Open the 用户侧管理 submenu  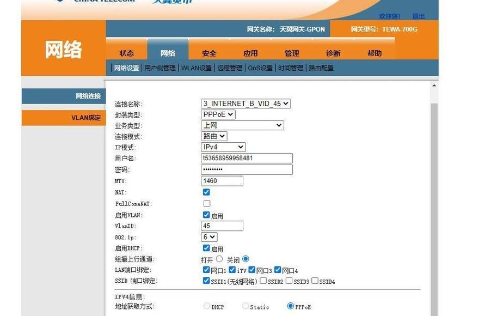coord(159,68)
